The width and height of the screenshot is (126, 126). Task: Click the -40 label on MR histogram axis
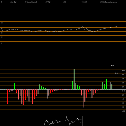(x=123, y=99)
